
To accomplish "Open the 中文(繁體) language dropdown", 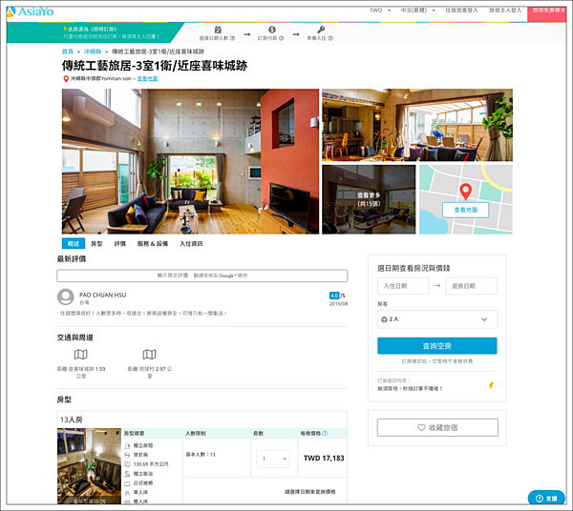I will pyautogui.click(x=417, y=10).
